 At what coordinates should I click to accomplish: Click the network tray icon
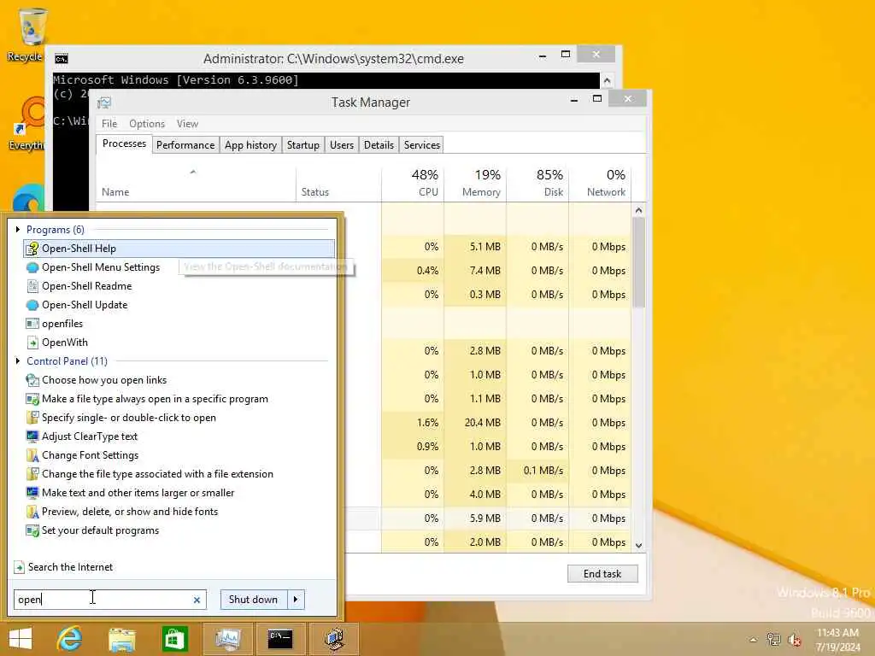773,640
